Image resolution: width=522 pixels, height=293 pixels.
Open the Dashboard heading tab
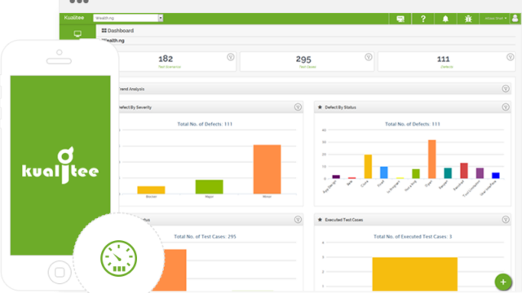point(117,31)
